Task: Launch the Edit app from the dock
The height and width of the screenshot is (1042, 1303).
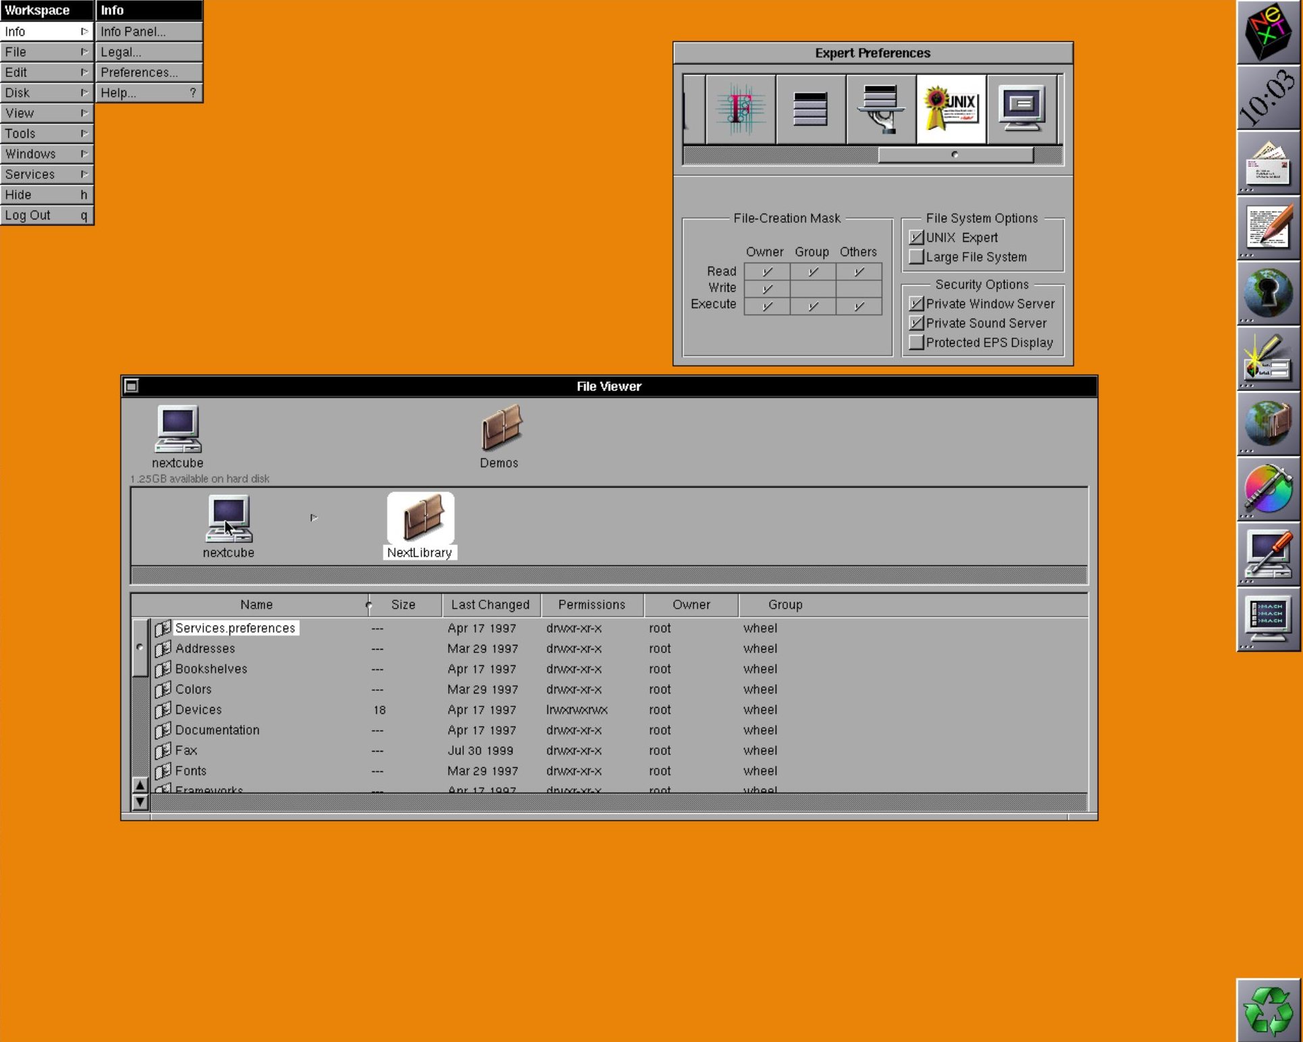Action: (x=1267, y=228)
